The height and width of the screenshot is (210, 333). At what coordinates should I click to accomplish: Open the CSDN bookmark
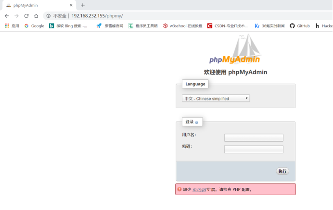click(228, 26)
